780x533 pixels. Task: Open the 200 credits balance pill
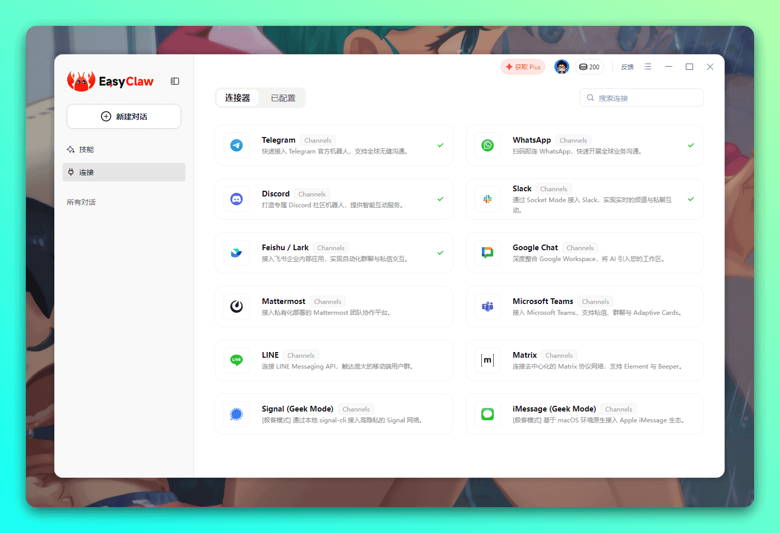click(589, 67)
